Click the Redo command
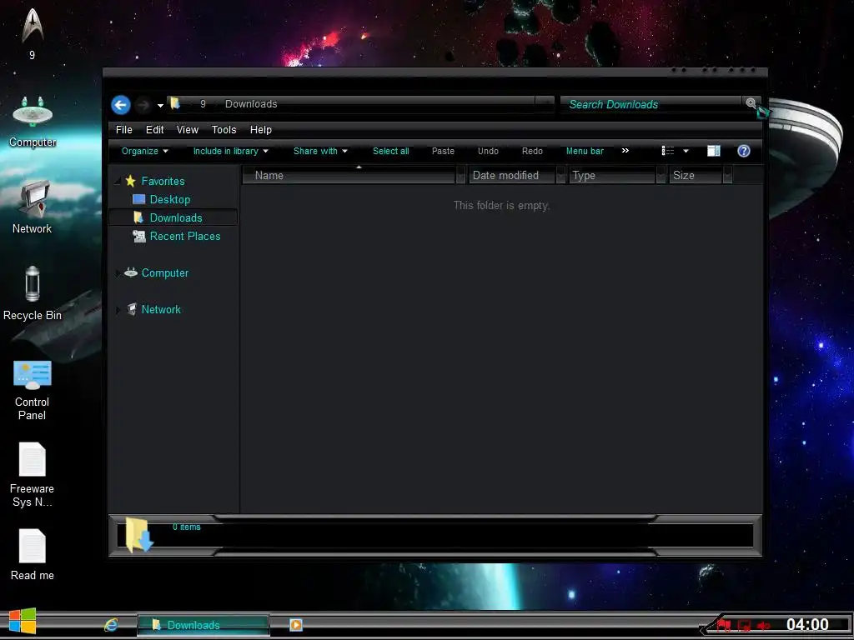Viewport: 854px width, 640px height. click(x=532, y=152)
